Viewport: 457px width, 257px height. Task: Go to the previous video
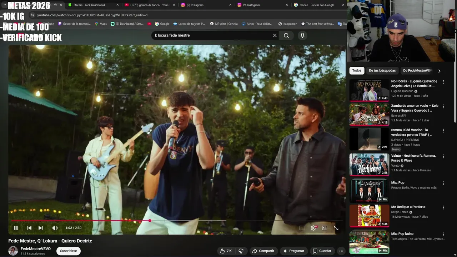coord(29,228)
